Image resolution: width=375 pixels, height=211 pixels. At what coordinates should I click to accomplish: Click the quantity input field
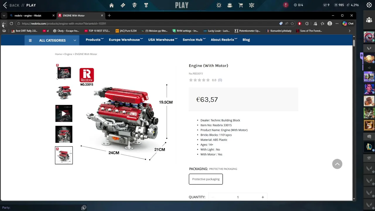[x=238, y=197]
